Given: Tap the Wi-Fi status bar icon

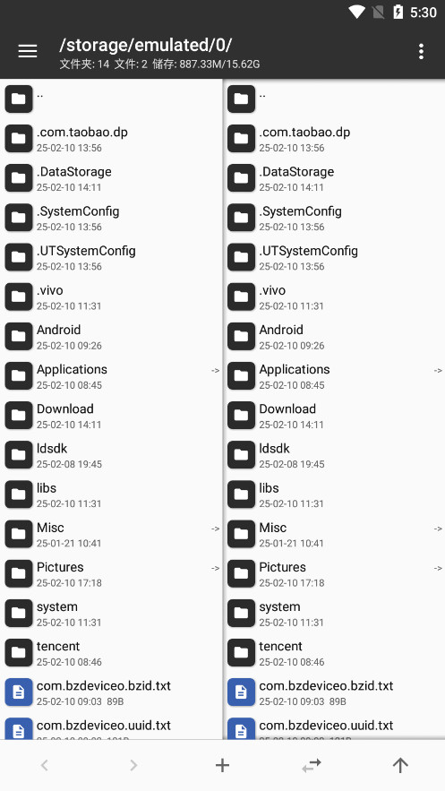Looking at the screenshot, I should click(357, 13).
